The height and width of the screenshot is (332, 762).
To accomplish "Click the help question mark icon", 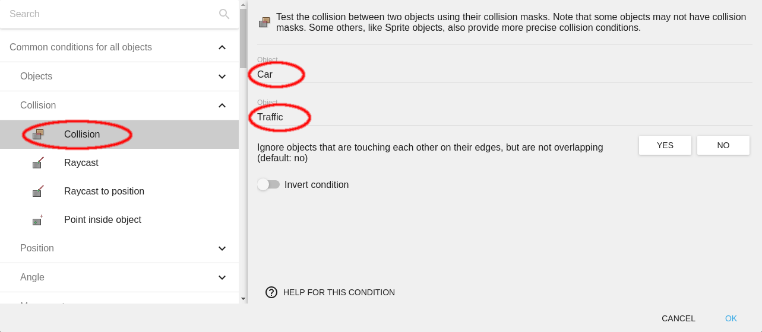I will point(271,292).
